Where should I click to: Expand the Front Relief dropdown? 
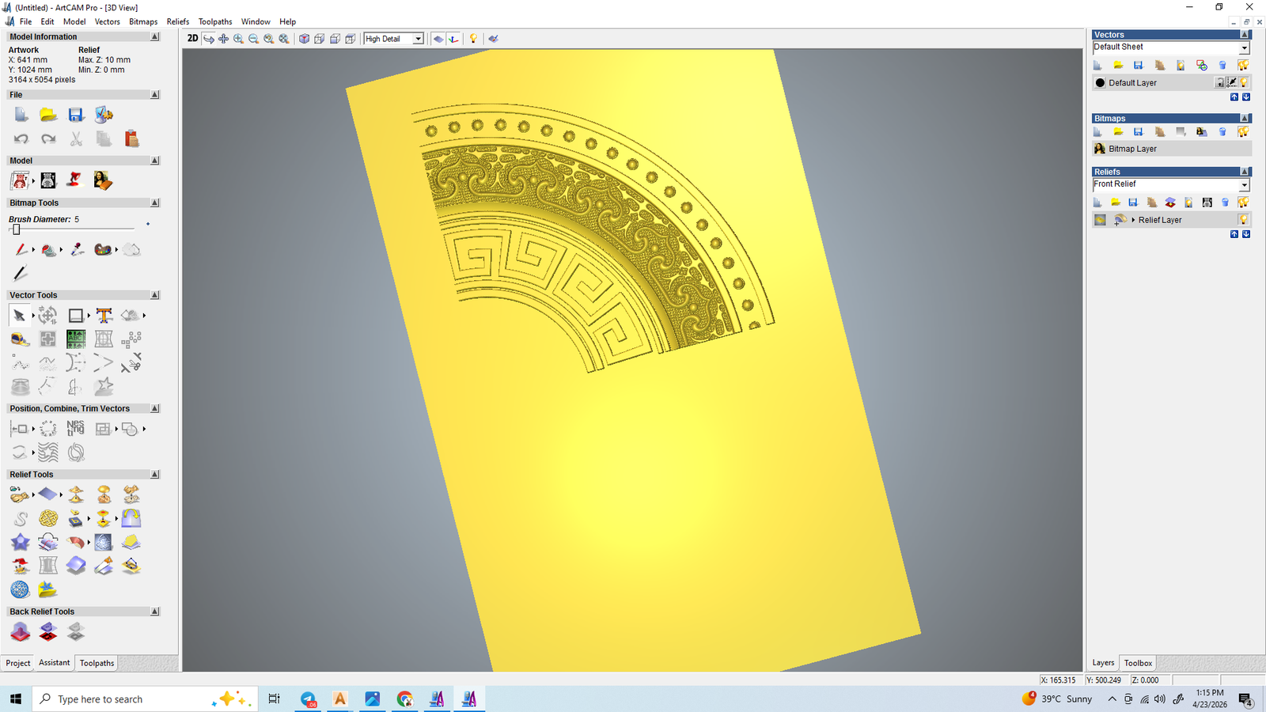click(x=1244, y=185)
